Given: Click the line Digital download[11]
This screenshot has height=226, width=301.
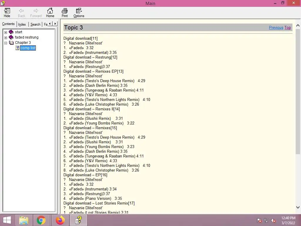Looking at the screenshot, I should pos(81,39).
